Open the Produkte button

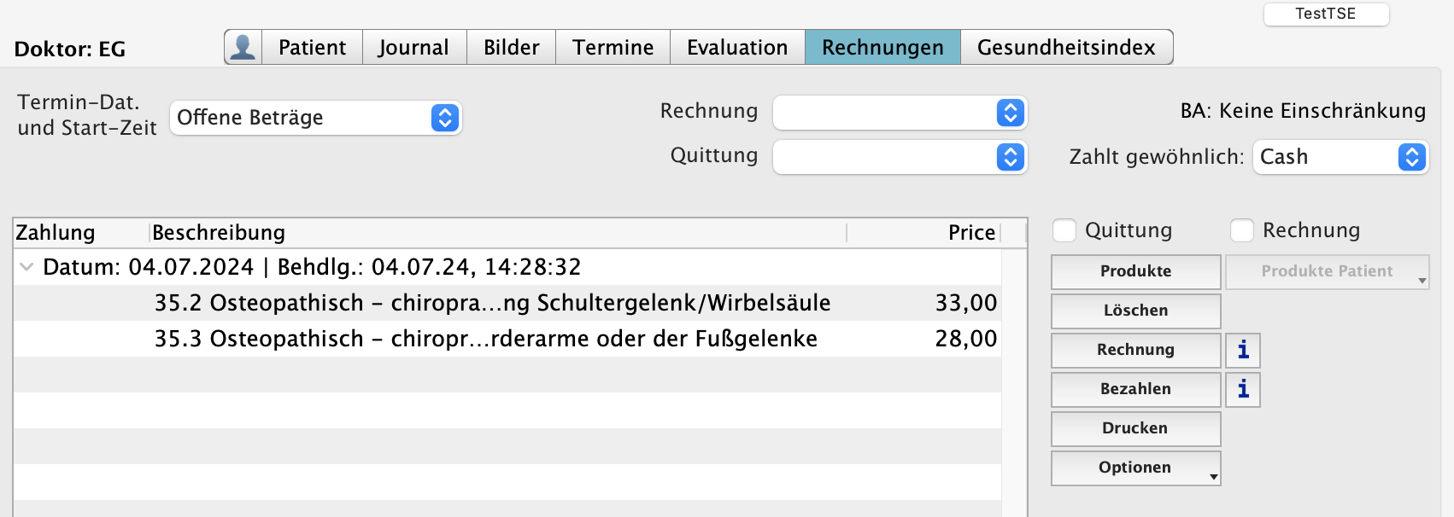(x=1135, y=271)
